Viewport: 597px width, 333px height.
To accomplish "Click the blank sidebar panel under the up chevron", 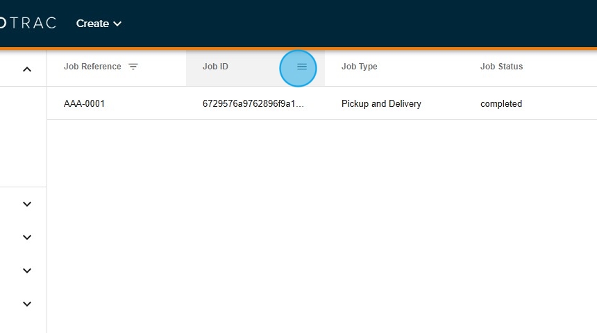I will pos(23,135).
